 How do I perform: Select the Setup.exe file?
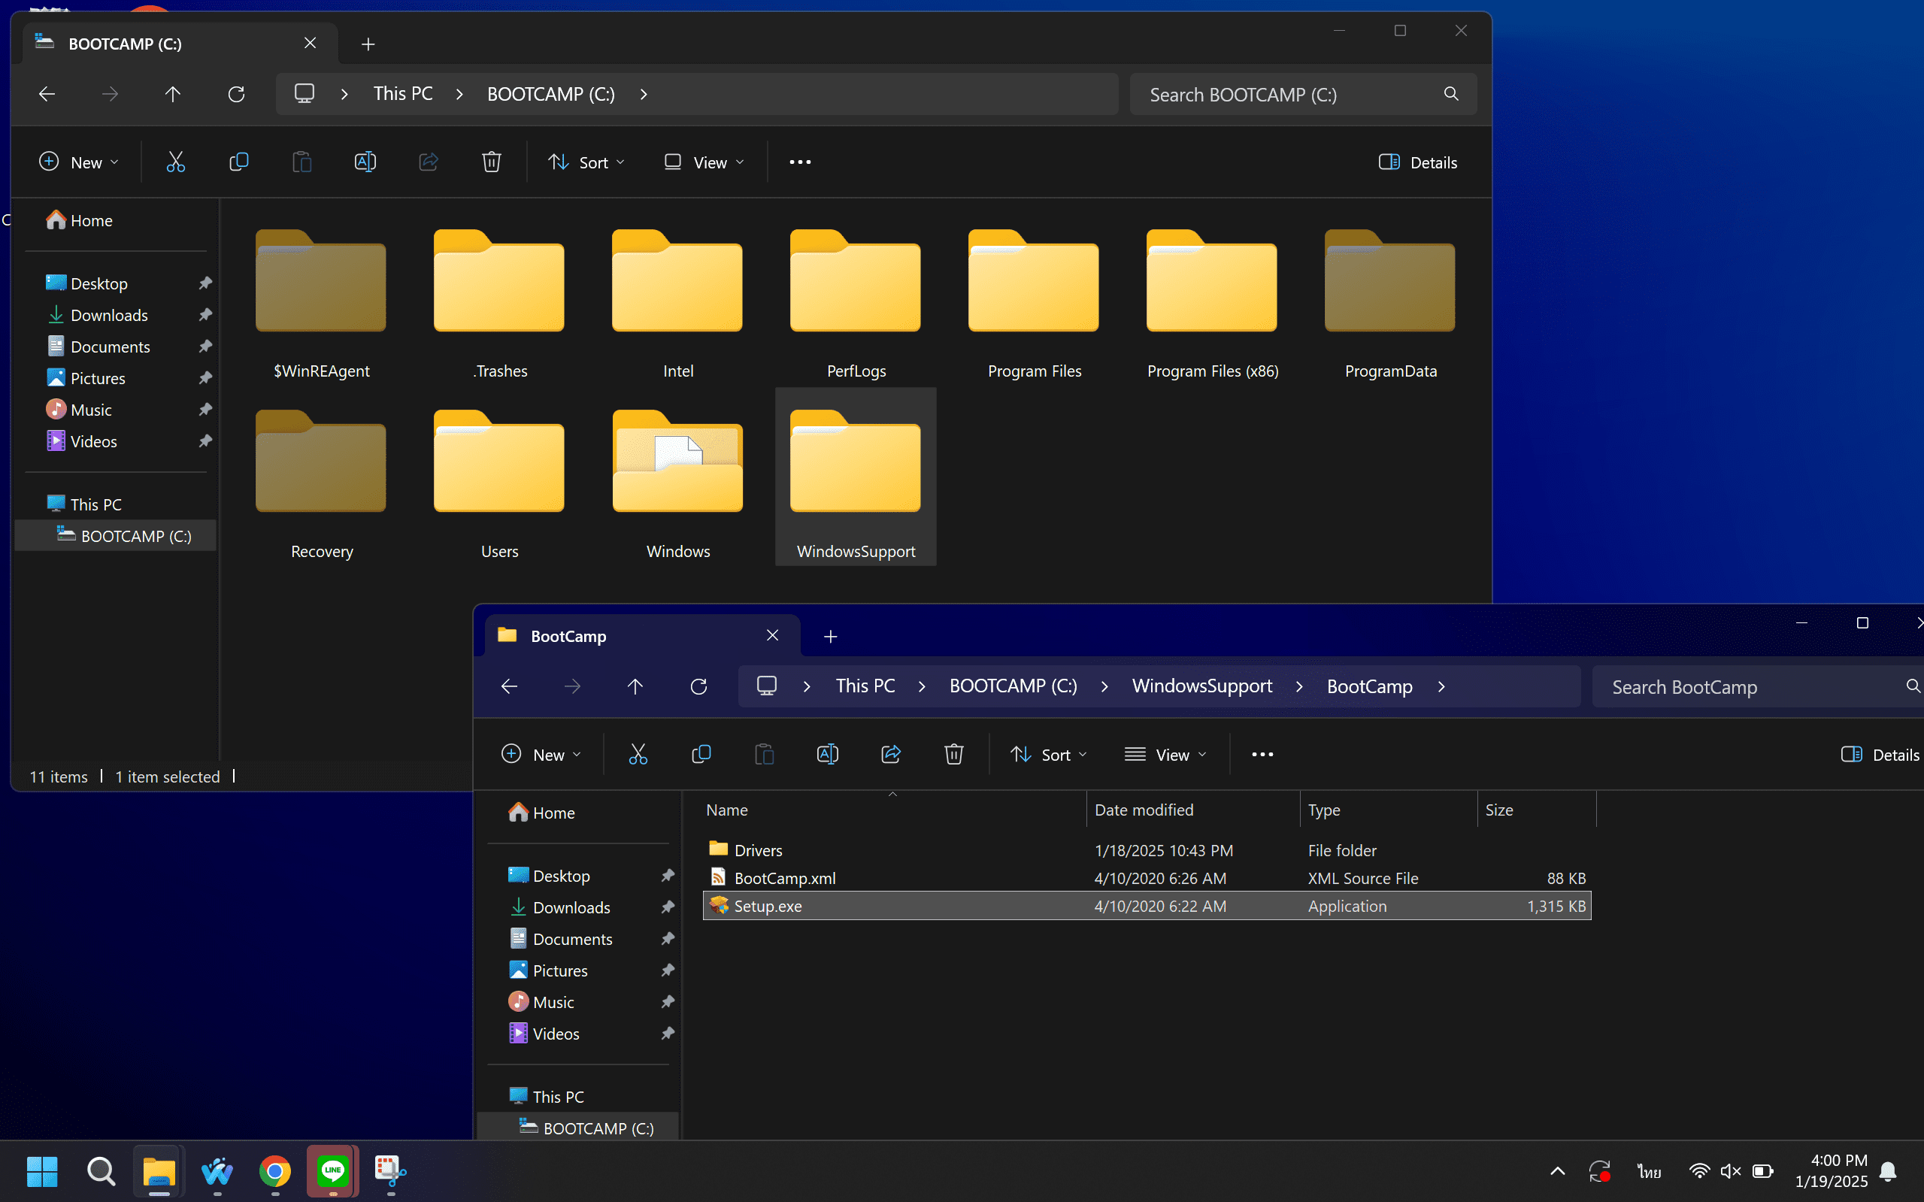click(x=767, y=907)
